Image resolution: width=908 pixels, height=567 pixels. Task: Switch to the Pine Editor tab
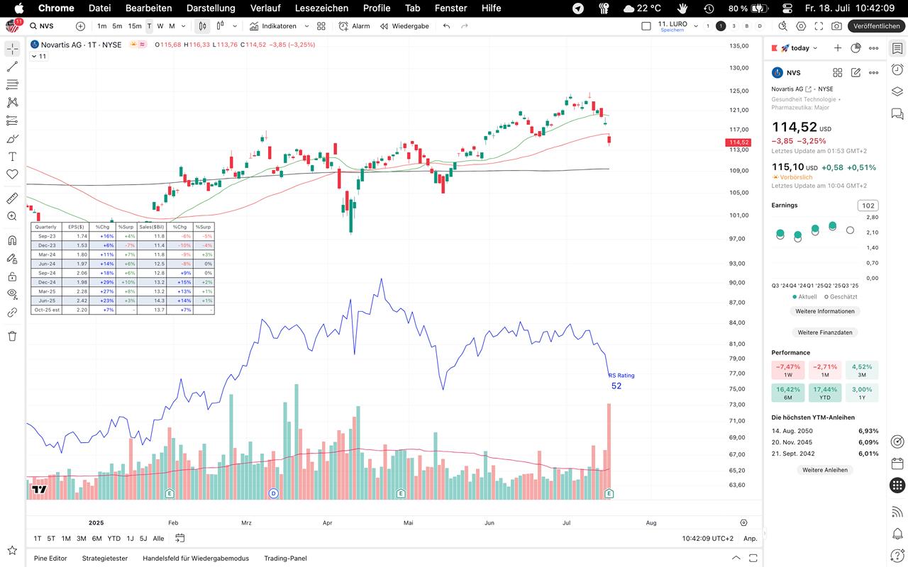click(x=50, y=558)
